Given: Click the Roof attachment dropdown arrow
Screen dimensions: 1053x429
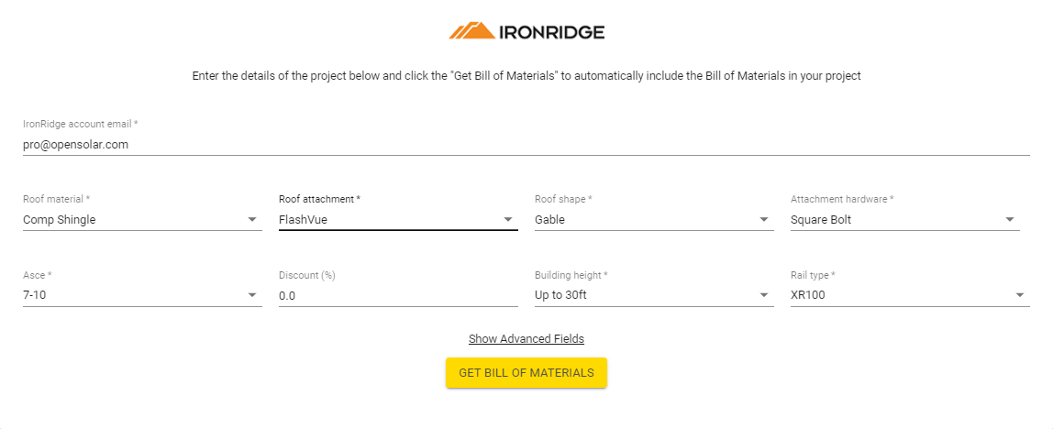Looking at the screenshot, I should [508, 219].
